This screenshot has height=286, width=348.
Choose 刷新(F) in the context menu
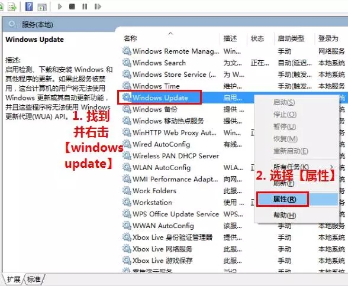click(x=283, y=183)
